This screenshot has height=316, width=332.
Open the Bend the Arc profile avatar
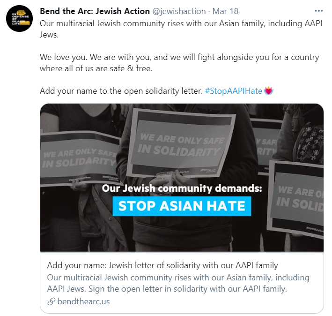tap(20, 19)
